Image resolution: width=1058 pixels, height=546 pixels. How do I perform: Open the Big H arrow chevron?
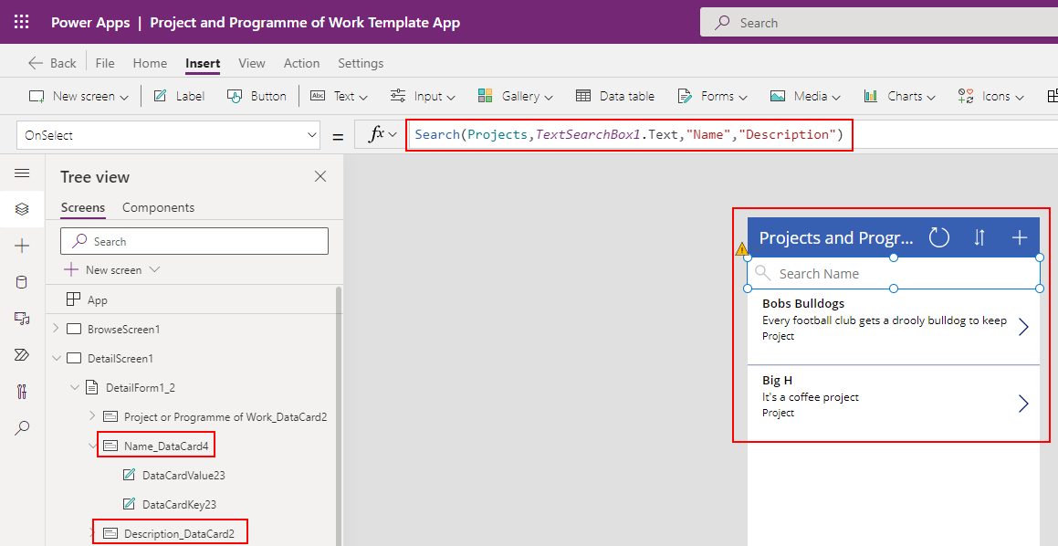1023,404
